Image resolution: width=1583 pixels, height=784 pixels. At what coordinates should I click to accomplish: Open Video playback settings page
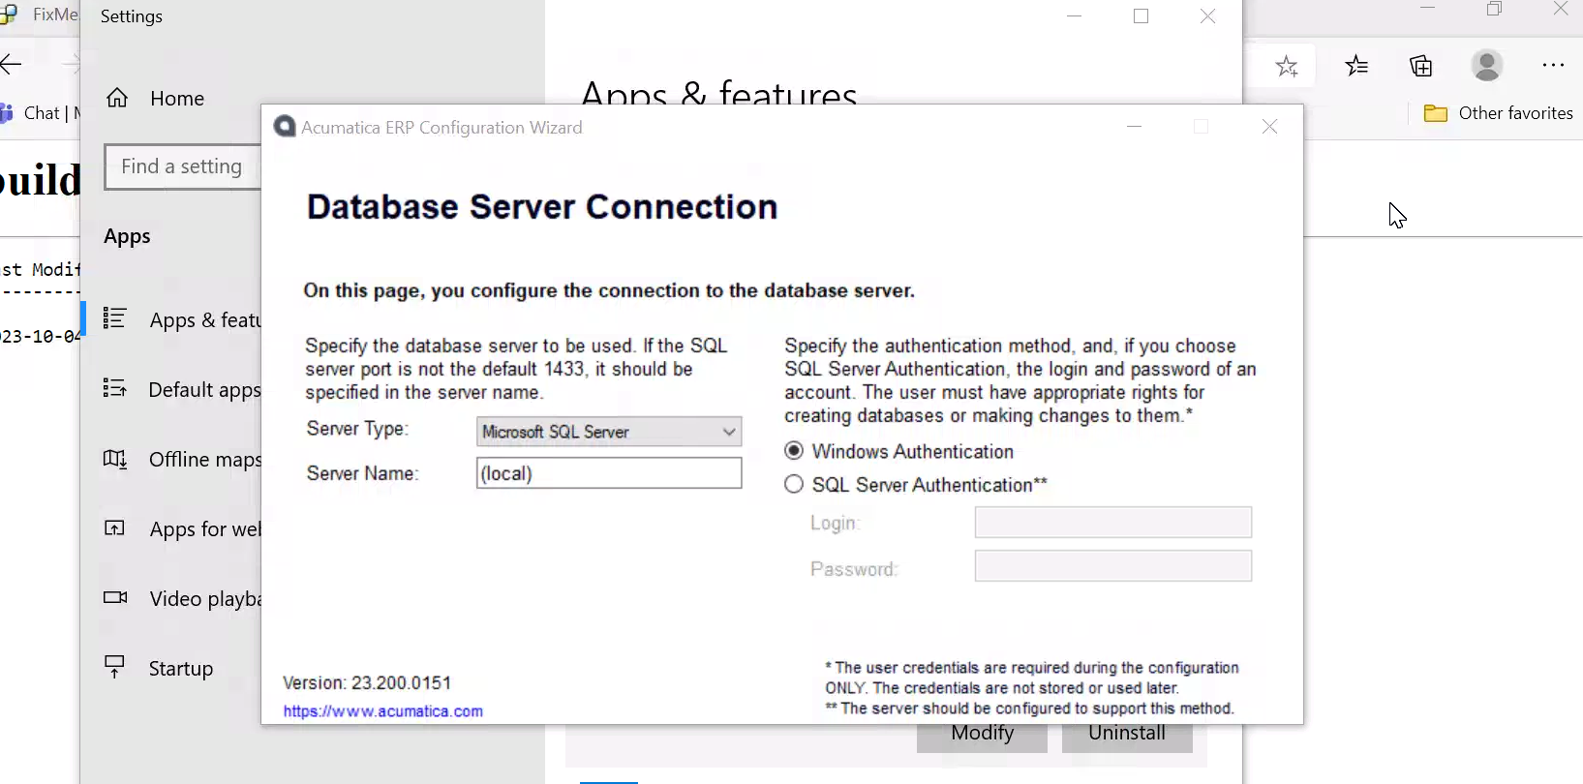pos(205,599)
